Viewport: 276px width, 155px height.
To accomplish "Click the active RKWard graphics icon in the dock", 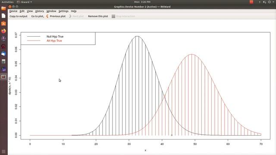I will 3,77.
